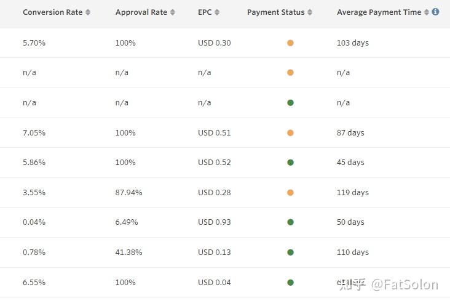The height and width of the screenshot is (303, 450).
Task: Click green status dot for 45 days row
Action: click(x=290, y=163)
